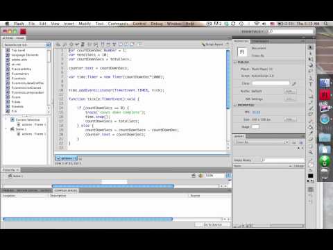This screenshot has height=250, width=333.
Task: Select the fl.containers package entry
Action: pyautogui.click(x=20, y=74)
